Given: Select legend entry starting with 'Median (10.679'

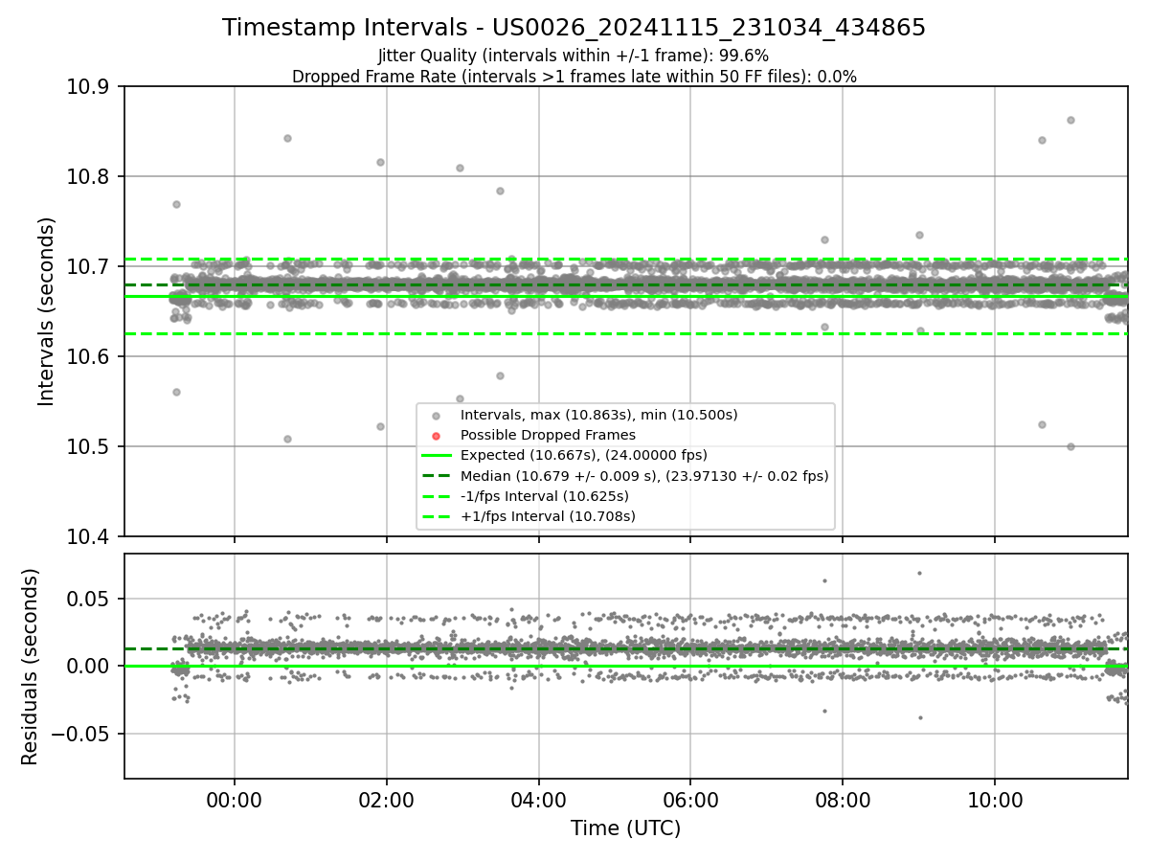Looking at the screenshot, I should coord(644,475).
